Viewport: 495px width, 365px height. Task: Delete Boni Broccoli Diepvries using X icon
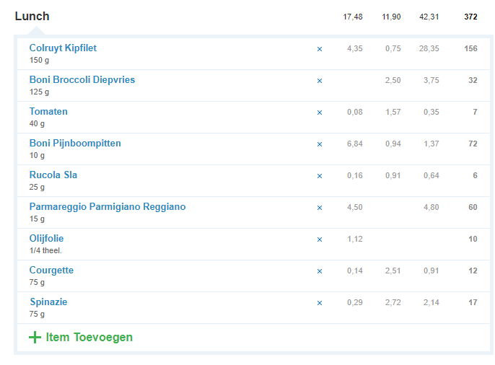pos(320,81)
